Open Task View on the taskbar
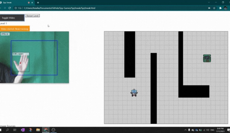The height and width of the screenshot is (133, 230). 15,130
